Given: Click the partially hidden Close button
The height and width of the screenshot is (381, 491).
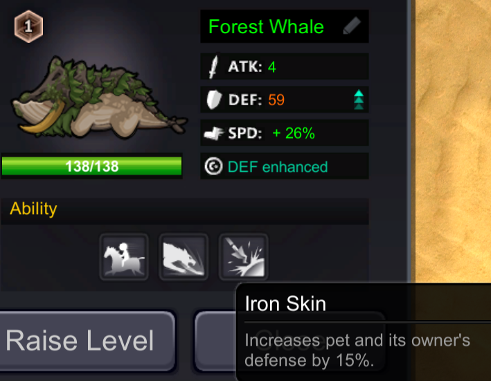Looking at the screenshot, I should click(x=215, y=341).
